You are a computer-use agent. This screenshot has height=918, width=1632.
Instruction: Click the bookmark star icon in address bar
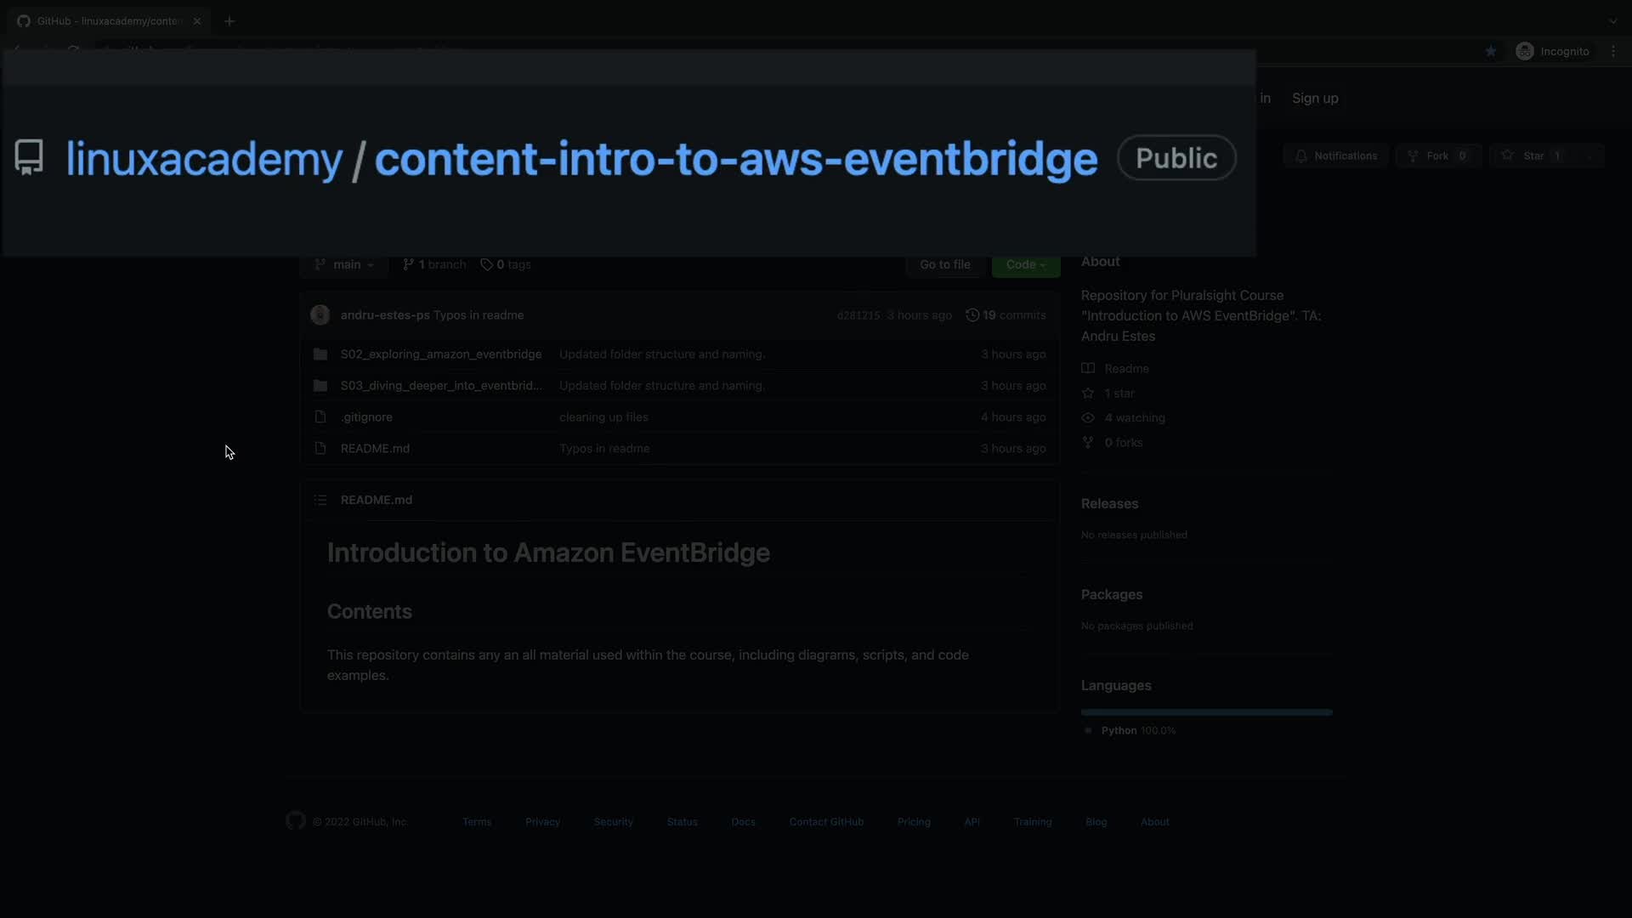coord(1491,52)
